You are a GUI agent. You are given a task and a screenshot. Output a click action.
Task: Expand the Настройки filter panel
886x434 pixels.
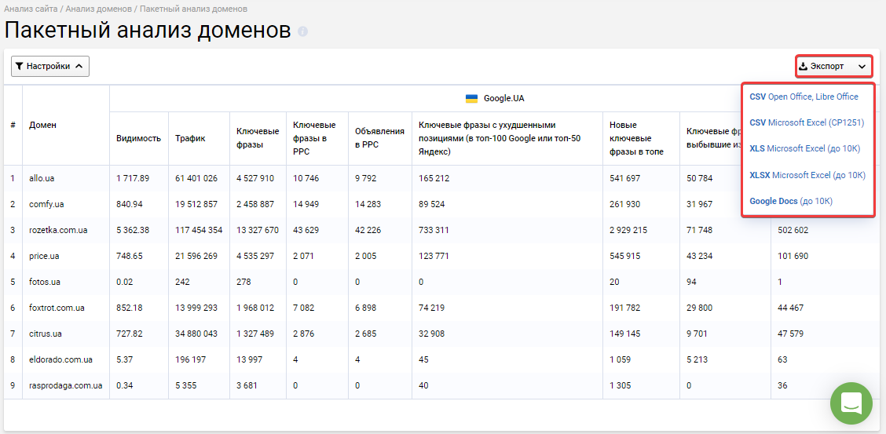[x=50, y=66]
